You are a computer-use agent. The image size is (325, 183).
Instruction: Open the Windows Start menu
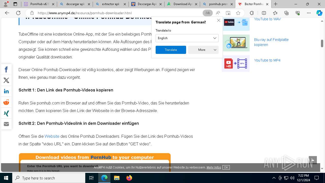pos(6,178)
